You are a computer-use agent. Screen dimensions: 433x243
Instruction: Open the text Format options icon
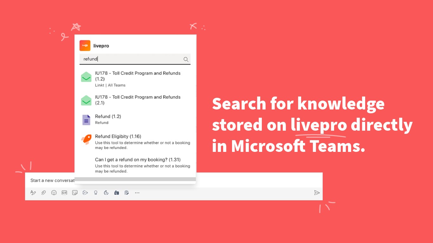point(33,192)
